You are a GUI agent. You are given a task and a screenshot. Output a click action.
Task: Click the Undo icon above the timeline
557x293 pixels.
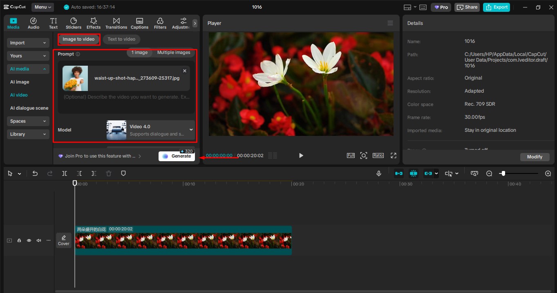tap(35, 173)
